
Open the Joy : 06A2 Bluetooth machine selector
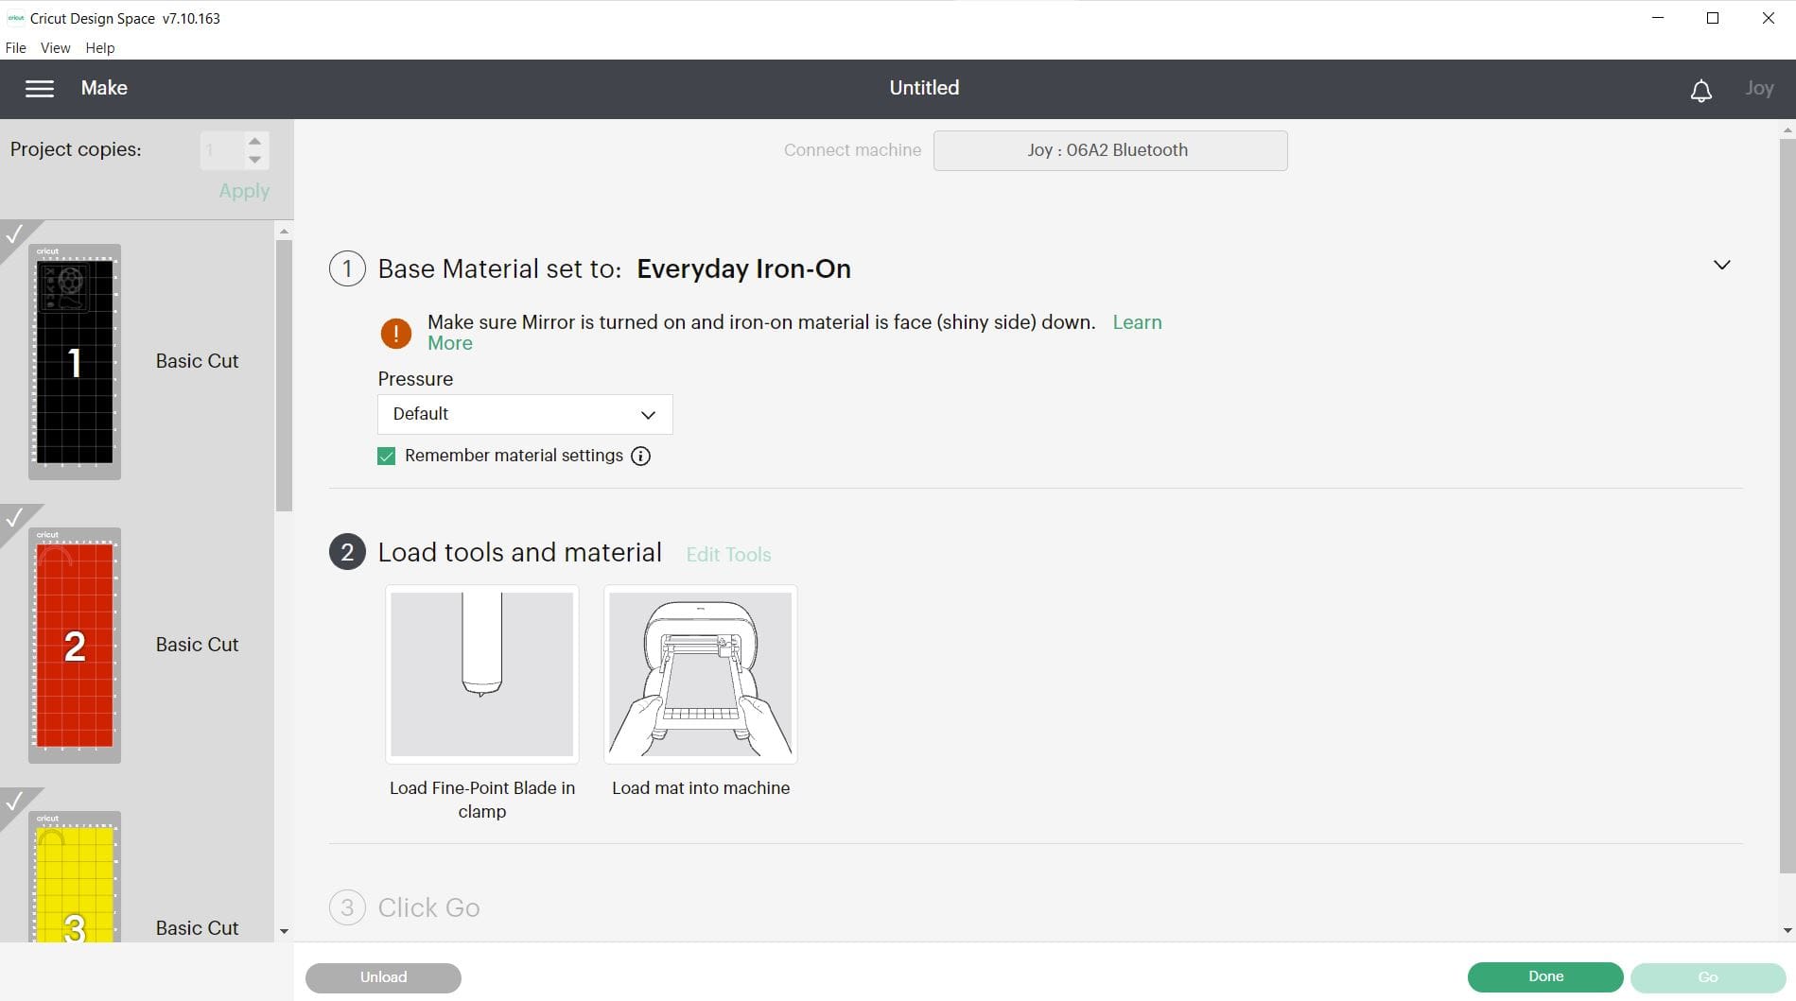1109,150
